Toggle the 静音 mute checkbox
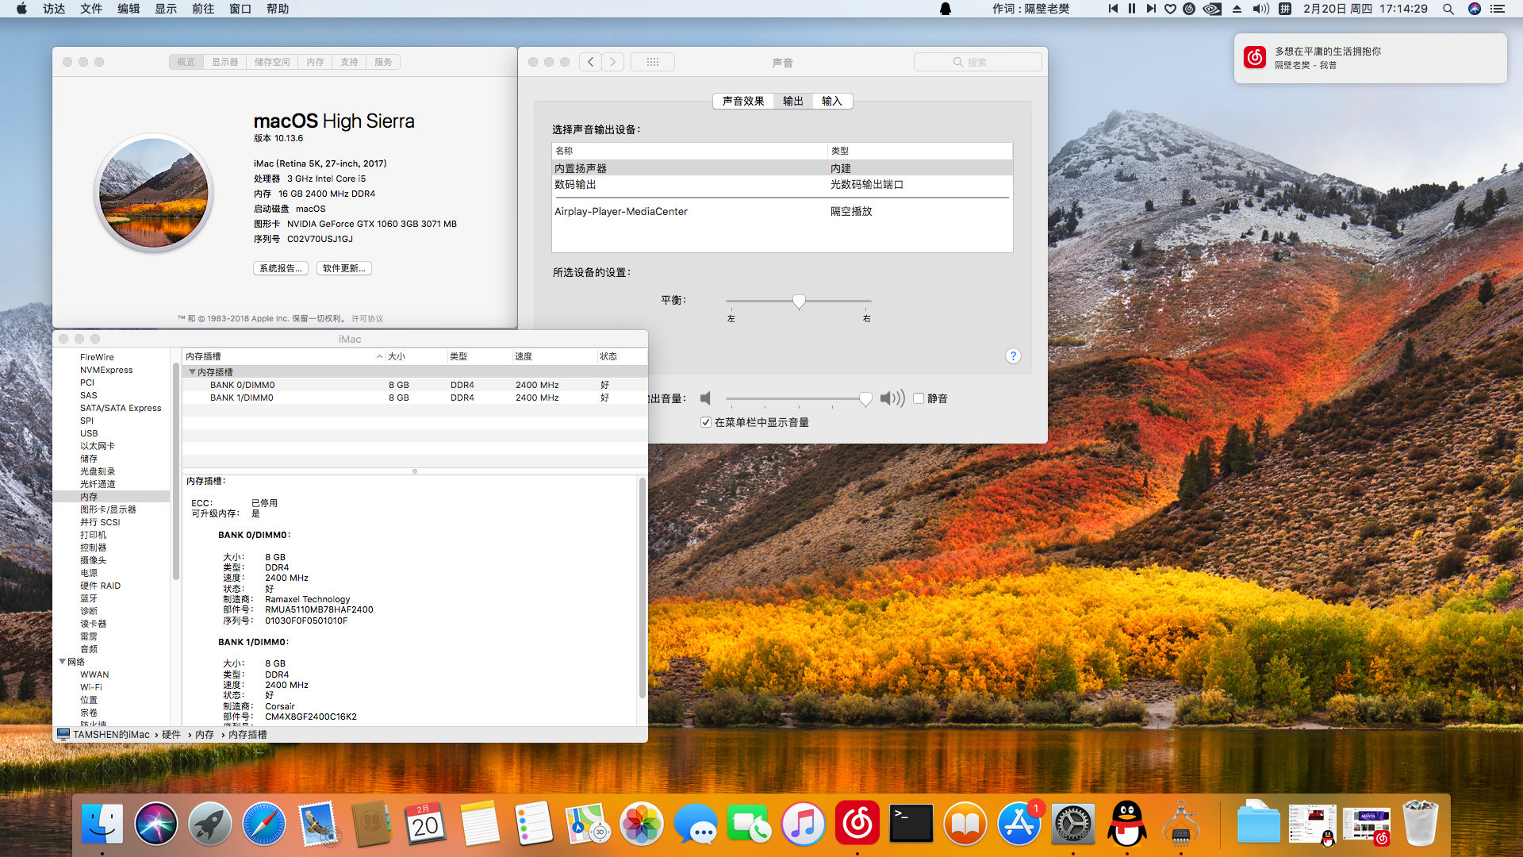This screenshot has height=857, width=1523. coord(919,398)
